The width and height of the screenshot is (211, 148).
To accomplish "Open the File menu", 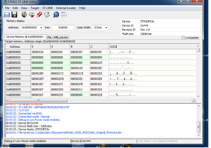I will click(7, 8).
